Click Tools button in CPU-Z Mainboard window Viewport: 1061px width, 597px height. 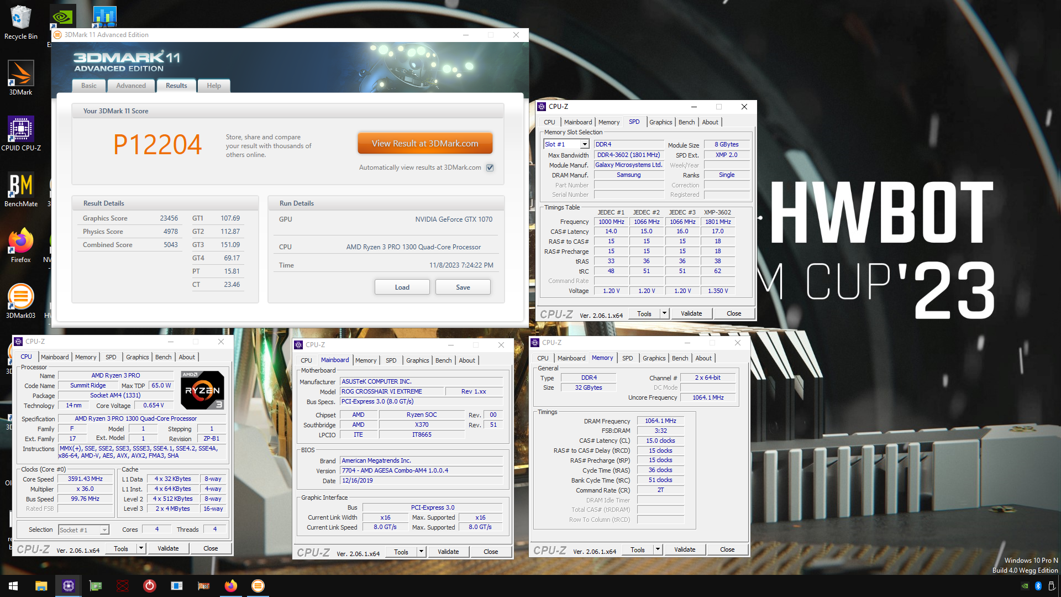[401, 552]
